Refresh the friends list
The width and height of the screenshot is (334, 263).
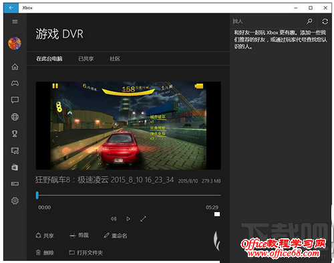pos(325,21)
